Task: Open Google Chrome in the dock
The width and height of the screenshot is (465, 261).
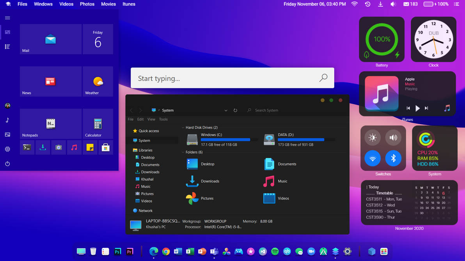Action: [166, 252]
